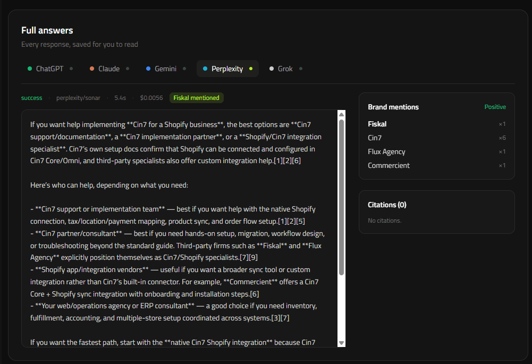
Task: Click cyan dot icon beside Perplexity
Action: [x=205, y=69]
